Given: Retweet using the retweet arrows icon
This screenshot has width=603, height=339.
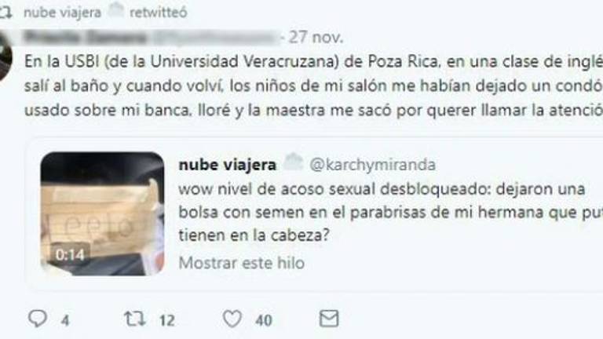Looking at the screenshot, I should 134,319.
